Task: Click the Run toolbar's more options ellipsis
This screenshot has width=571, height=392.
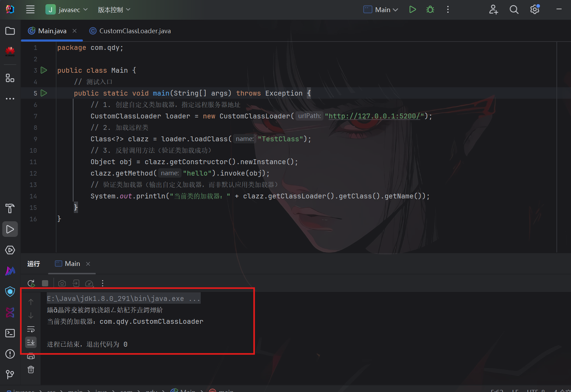Action: pos(103,283)
